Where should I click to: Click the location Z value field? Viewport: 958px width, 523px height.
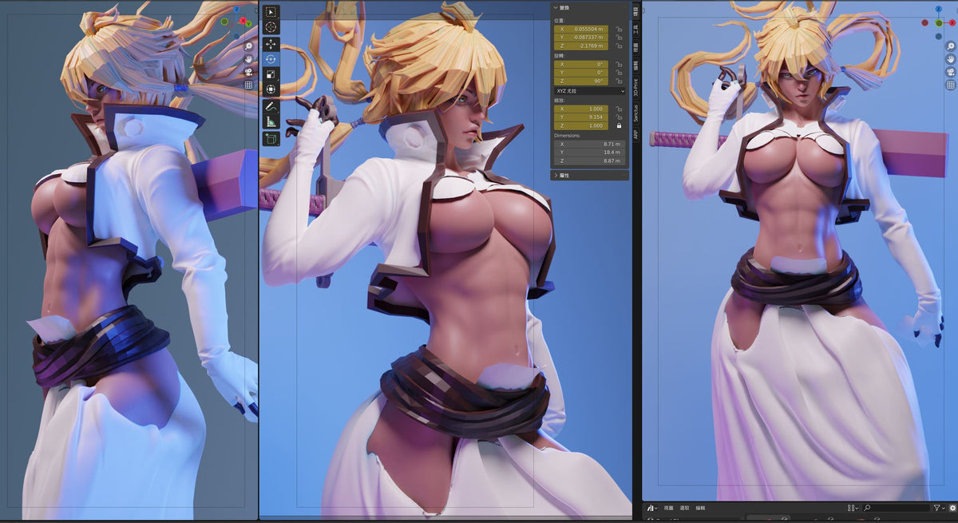tap(581, 46)
